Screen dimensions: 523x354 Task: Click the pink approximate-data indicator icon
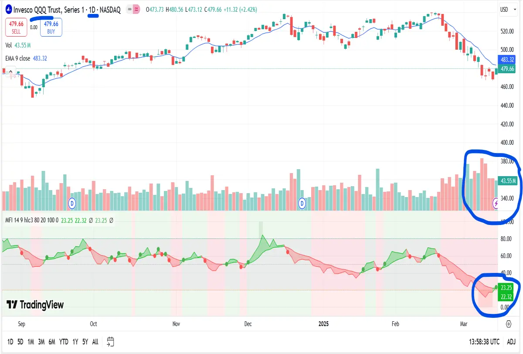coord(136,9)
